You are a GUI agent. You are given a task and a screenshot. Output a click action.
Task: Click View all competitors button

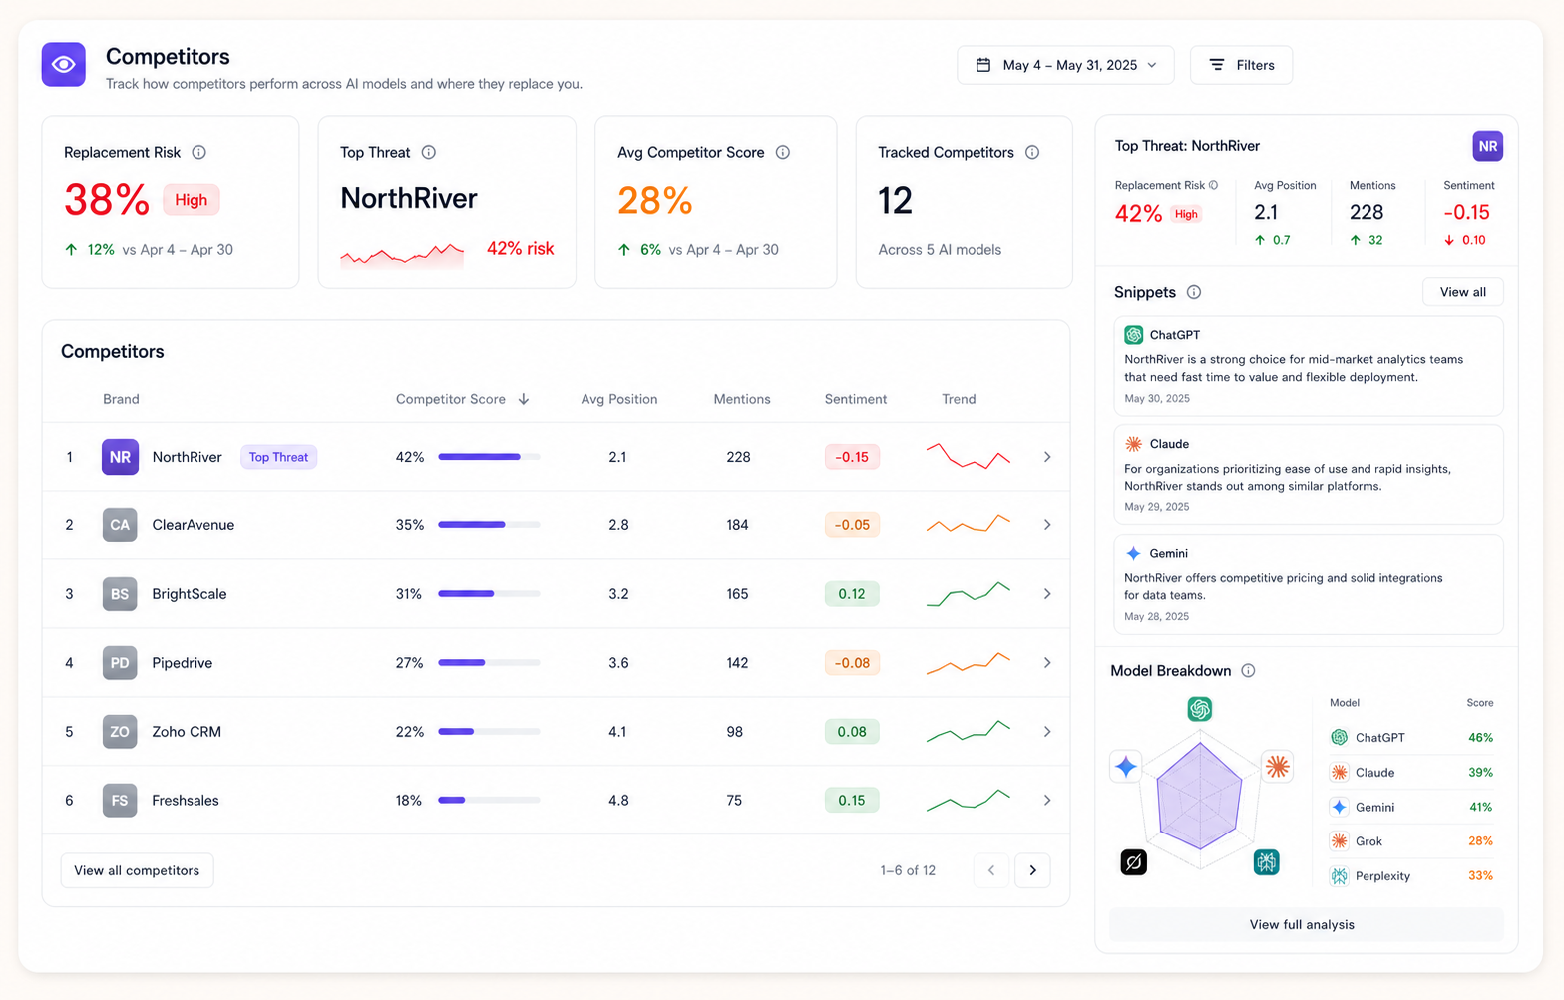point(137,870)
